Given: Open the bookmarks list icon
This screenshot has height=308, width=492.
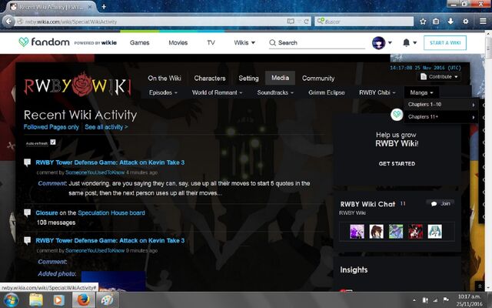Looking at the screenshot, I should 436,22.
